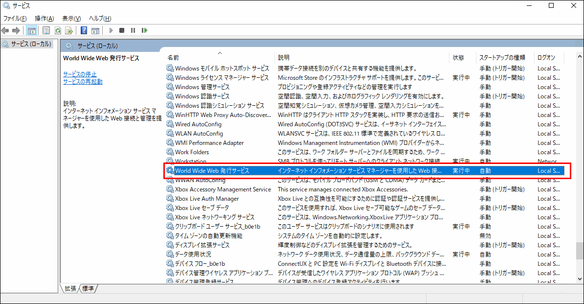Image resolution: width=584 pixels, height=304 pixels.
Task: Maximize the サービス window
Action: tap(551, 5)
